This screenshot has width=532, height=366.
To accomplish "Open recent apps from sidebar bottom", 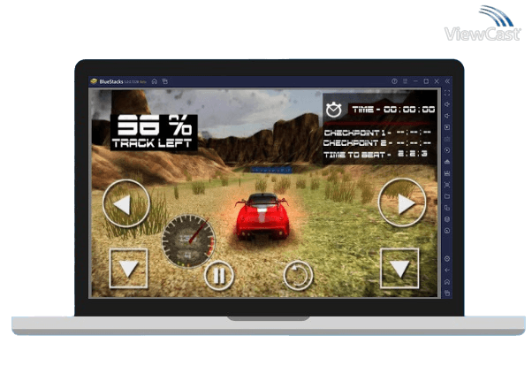I will (447, 293).
